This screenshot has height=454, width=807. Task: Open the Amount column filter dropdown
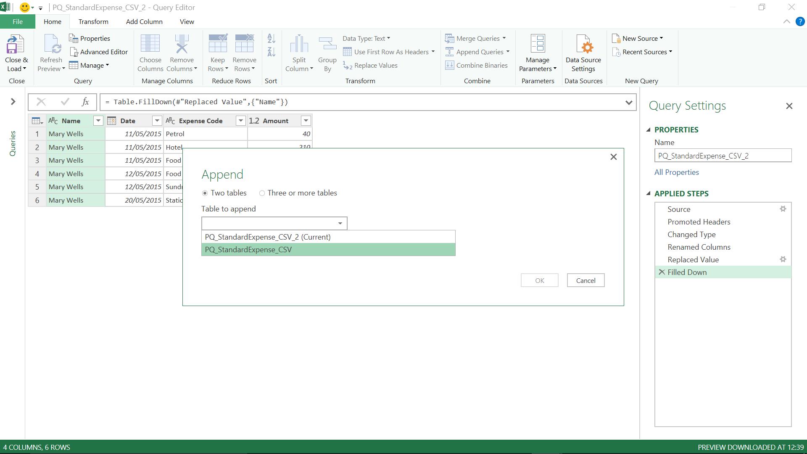pos(306,121)
